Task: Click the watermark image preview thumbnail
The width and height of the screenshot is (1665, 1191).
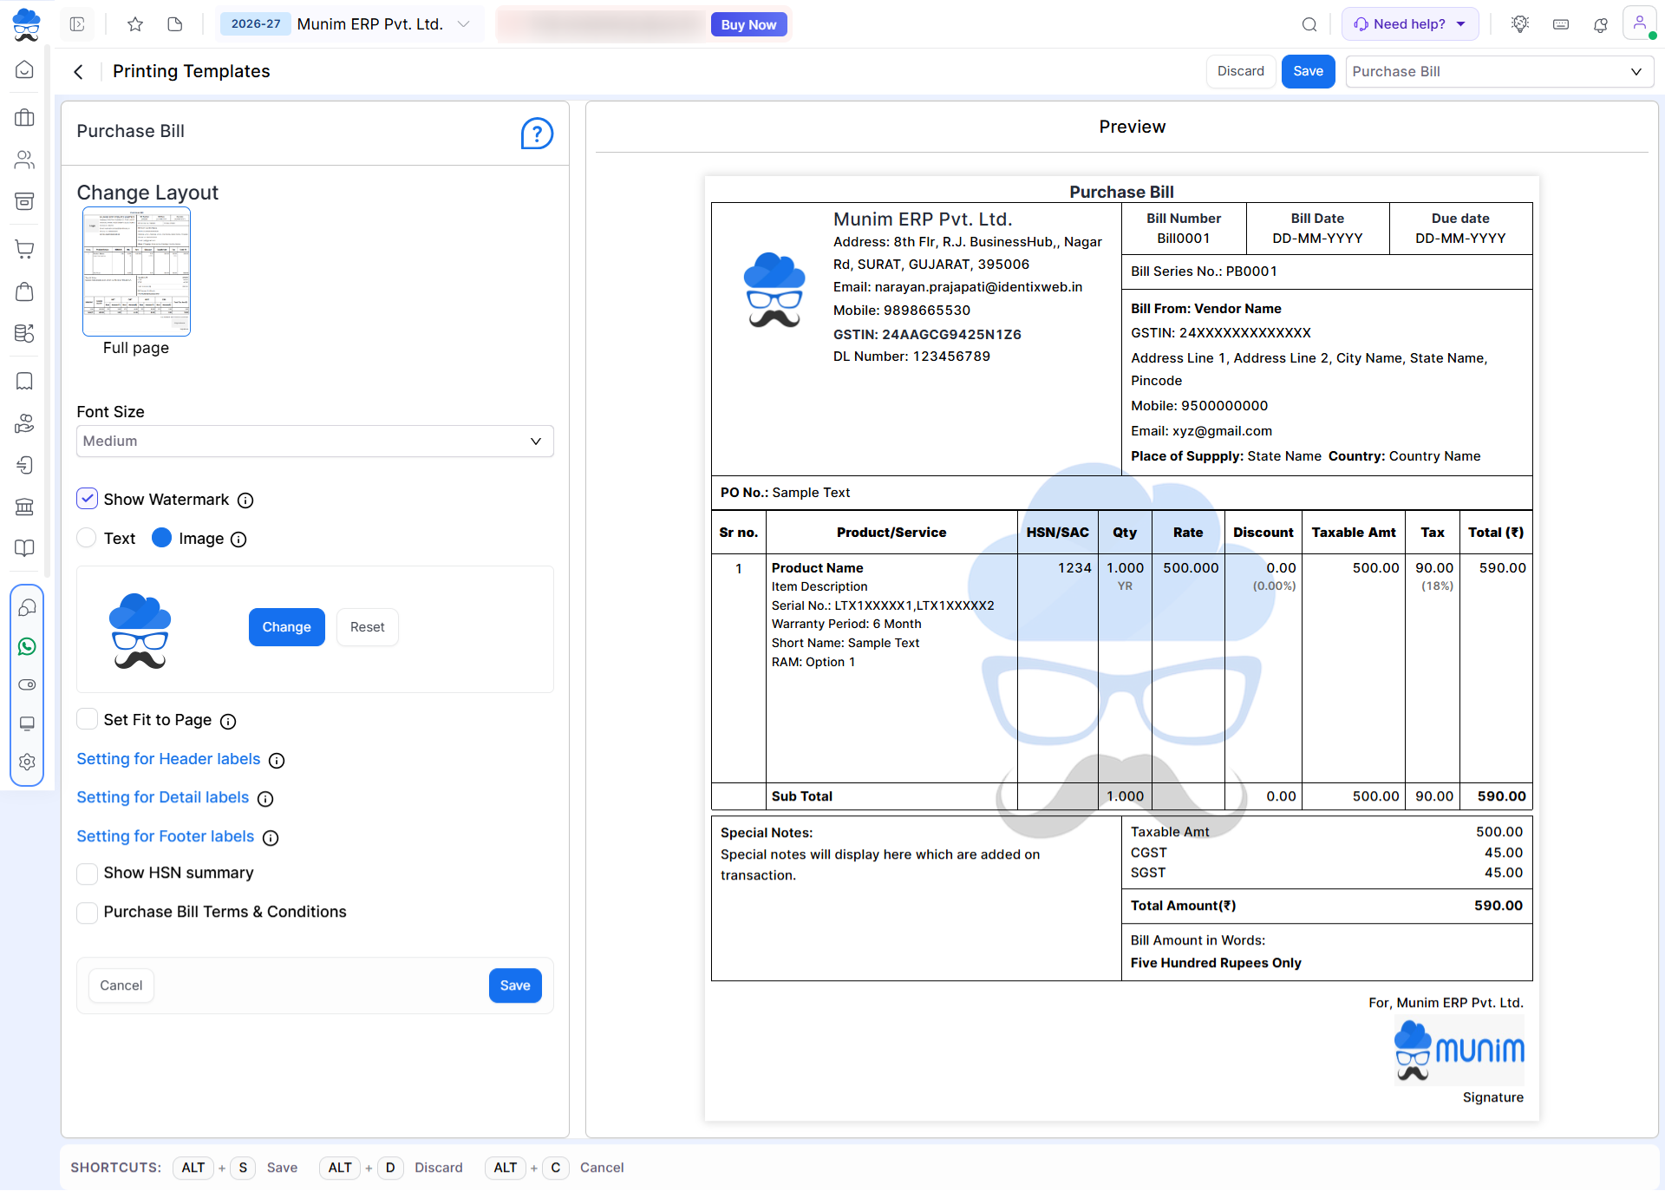Action: (x=140, y=631)
